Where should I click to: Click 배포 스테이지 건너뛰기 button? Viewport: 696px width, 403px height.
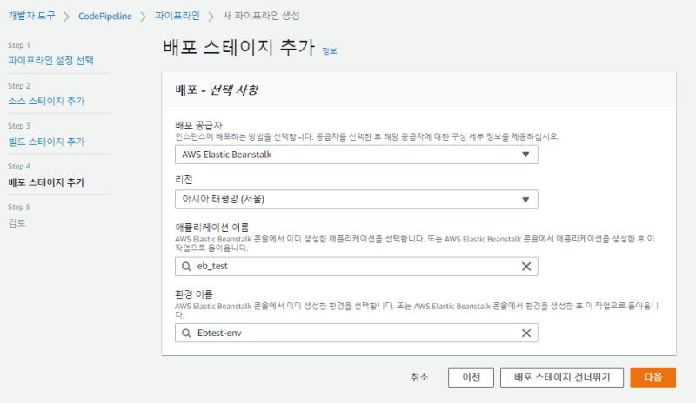coord(561,378)
